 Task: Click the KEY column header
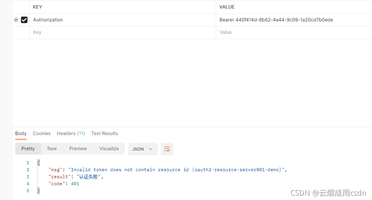(37, 7)
